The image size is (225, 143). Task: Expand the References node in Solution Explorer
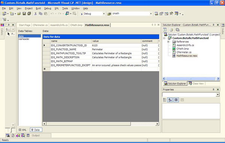coord(168,42)
